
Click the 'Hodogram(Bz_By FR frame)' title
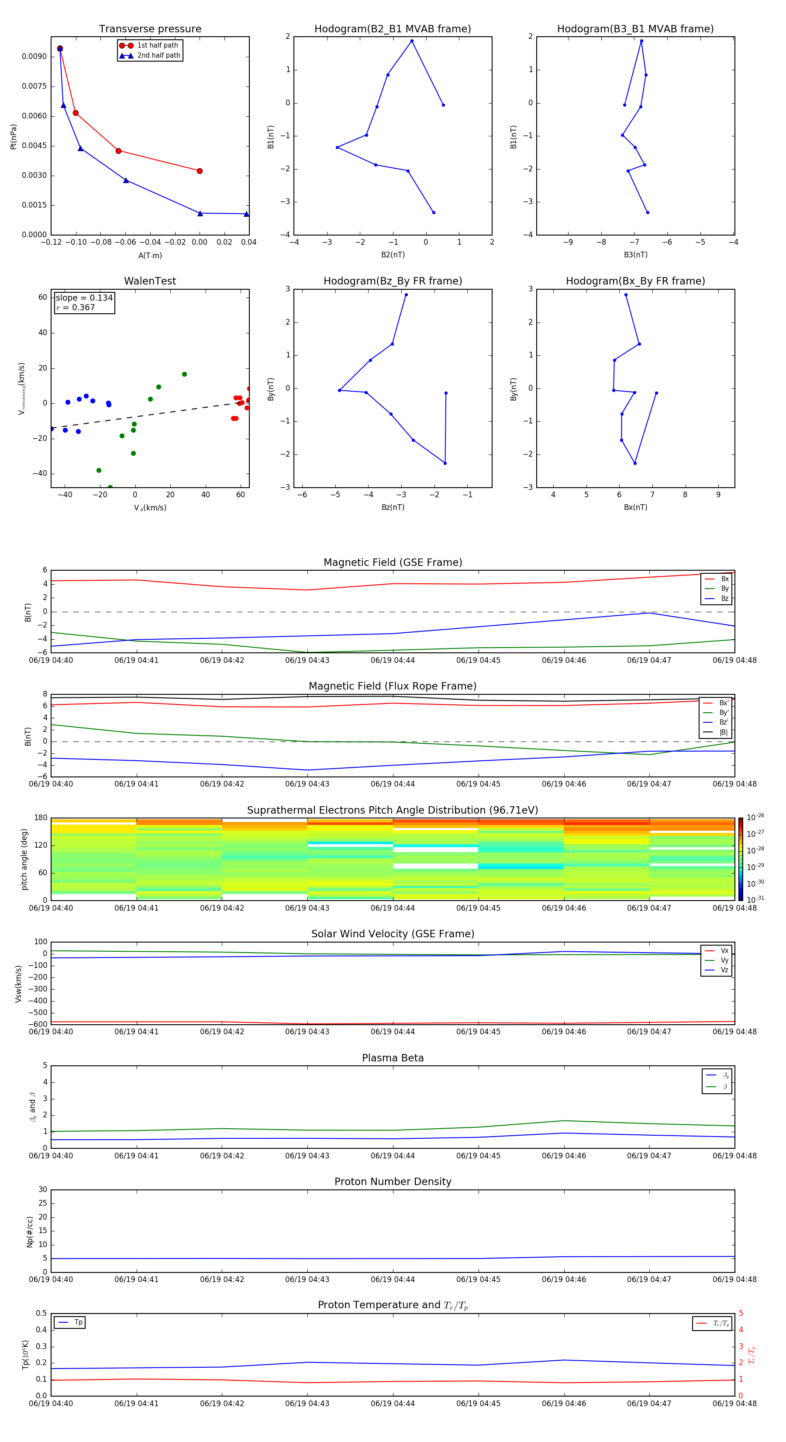(x=393, y=281)
